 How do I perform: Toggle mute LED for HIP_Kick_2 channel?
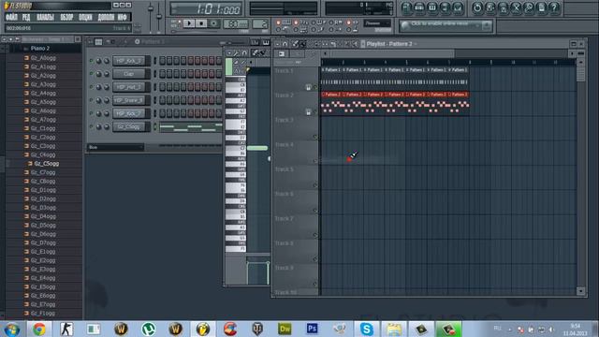coord(92,61)
